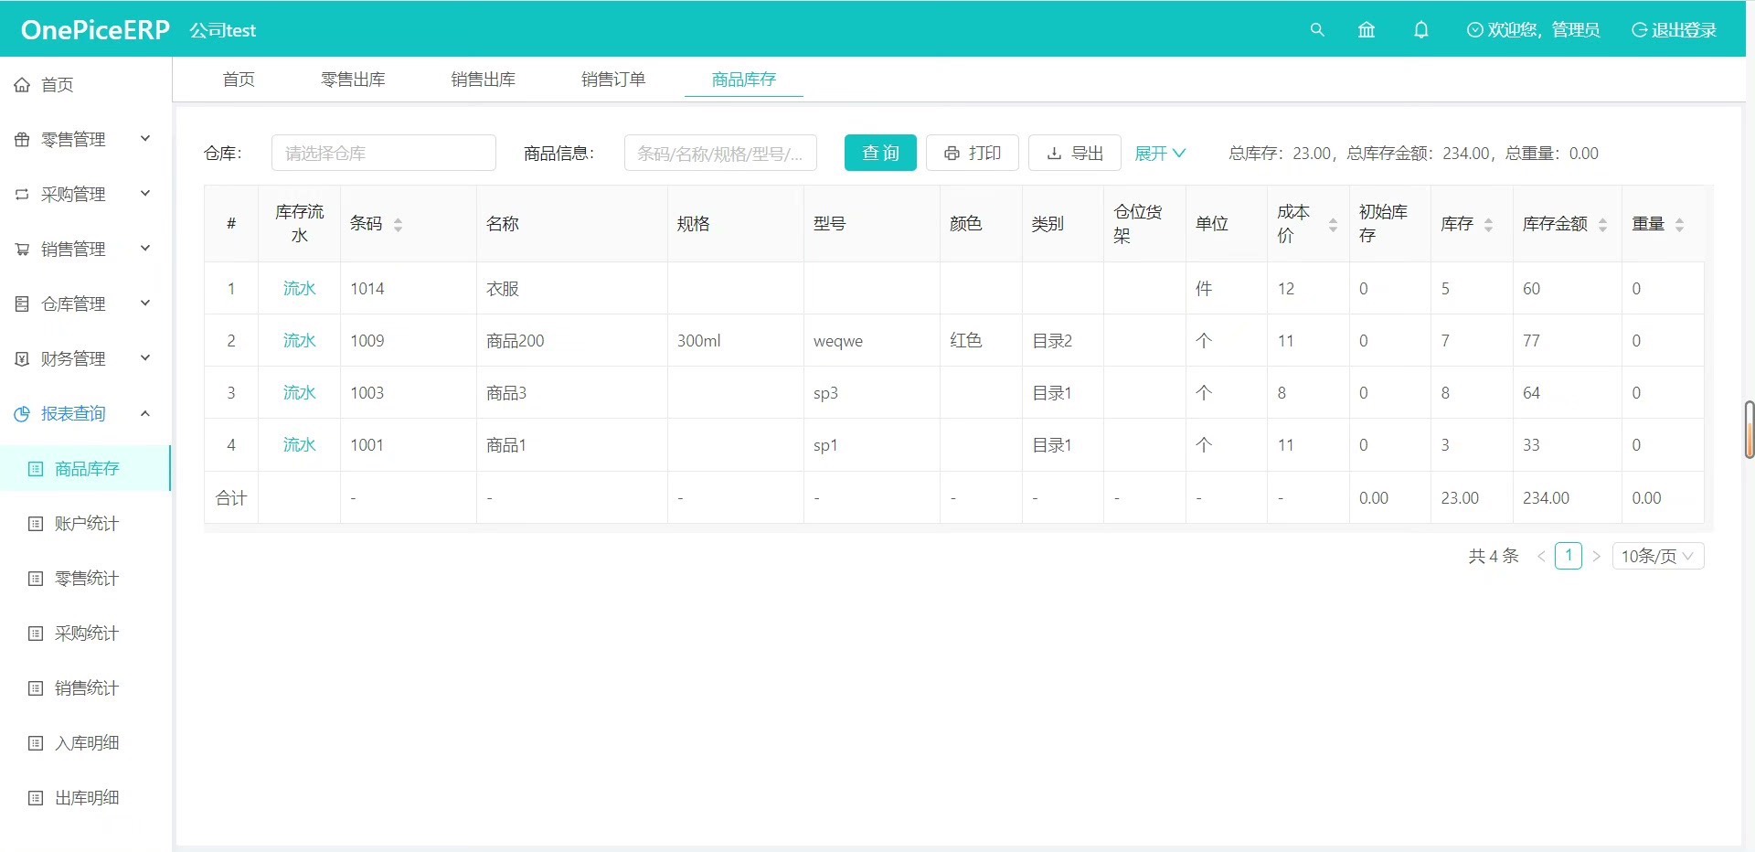The image size is (1755, 852).
Task: Collapse the 报表查询 menu chevron
Action: [x=144, y=413]
